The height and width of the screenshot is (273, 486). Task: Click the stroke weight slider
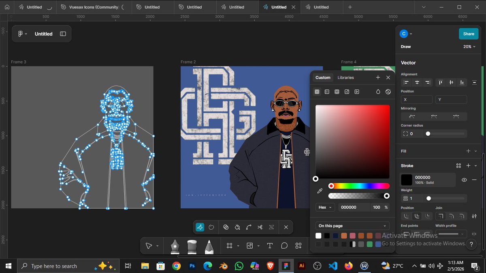446,198
